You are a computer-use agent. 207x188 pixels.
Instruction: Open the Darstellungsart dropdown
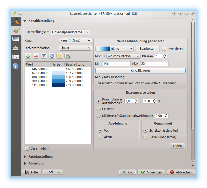pos(70,32)
